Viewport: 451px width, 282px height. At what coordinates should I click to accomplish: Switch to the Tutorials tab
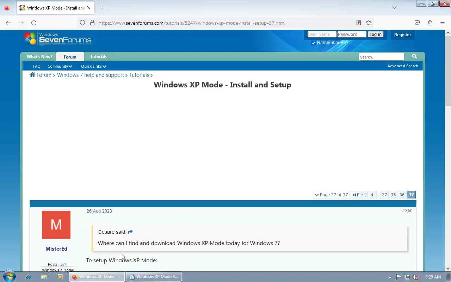click(x=98, y=57)
